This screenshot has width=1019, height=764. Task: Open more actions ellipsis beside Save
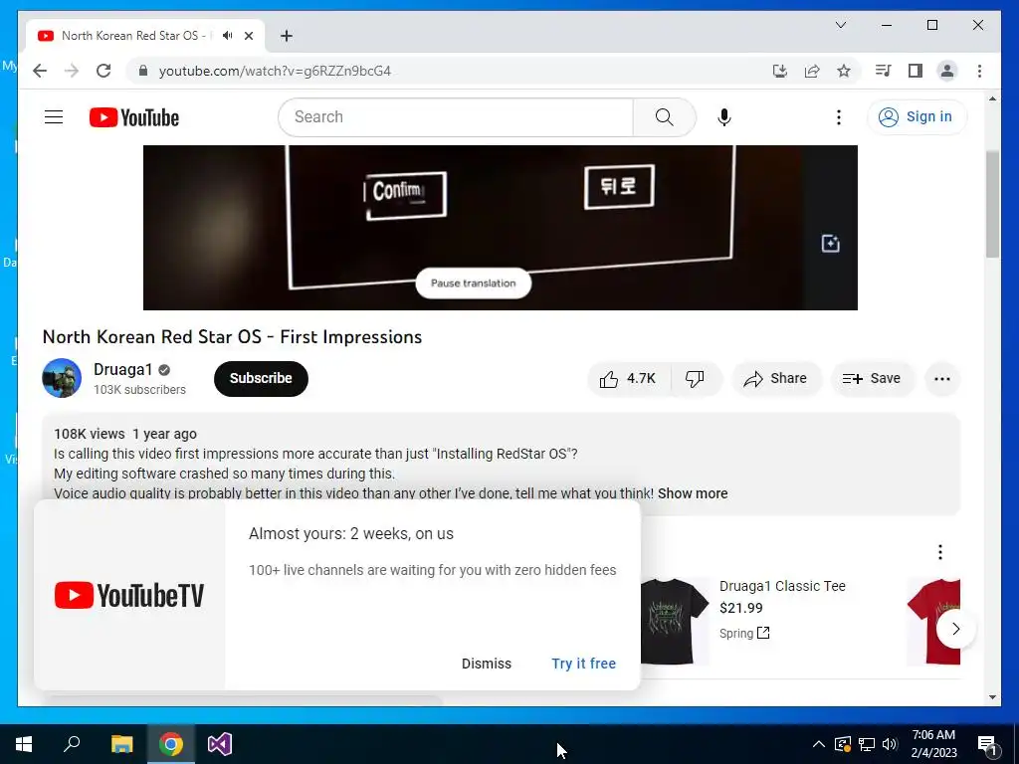(941, 379)
